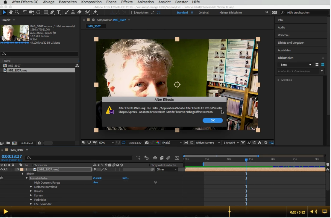Image resolution: width=331 pixels, height=218 pixels.
Task: Create new folder in Project panel
Action: pyautogui.click(x=8, y=143)
